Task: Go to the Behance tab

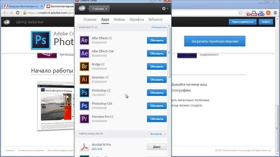Action: pos(155,19)
